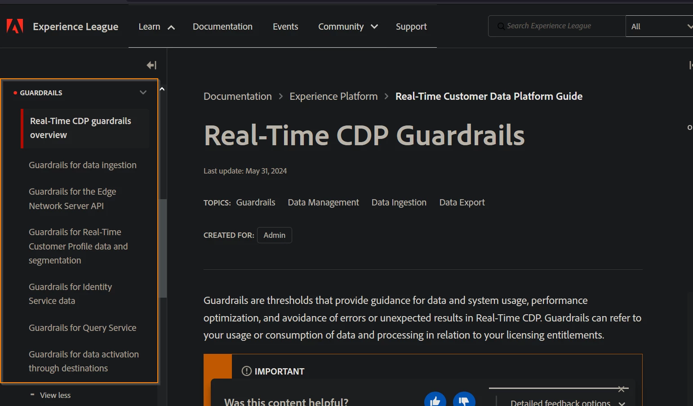Expand Detailed feedback options
This screenshot has height=406, width=693.
point(567,402)
